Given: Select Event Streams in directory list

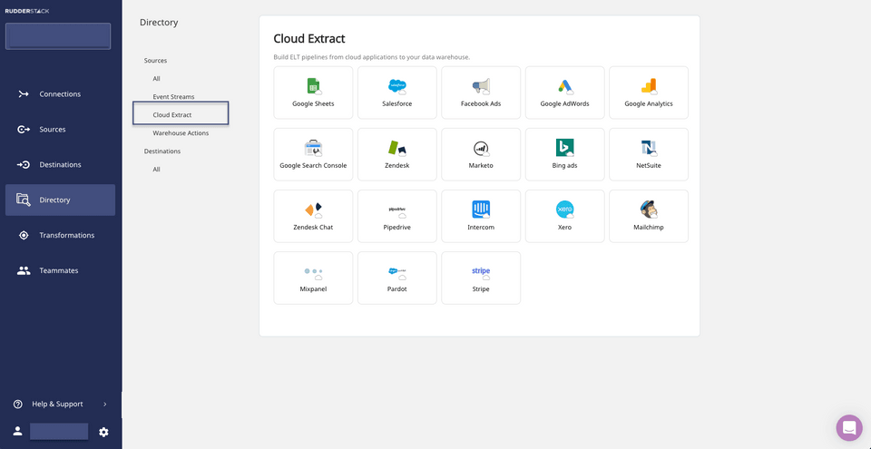Looking at the screenshot, I should click(174, 97).
